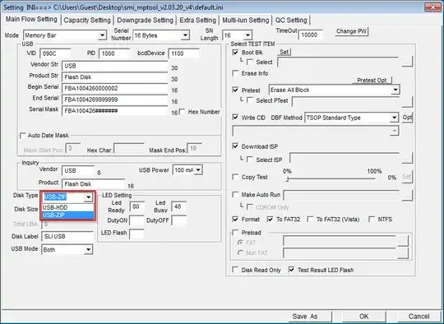Enable the Erase Info checkbox
Screen dimensions: 444x324
point(235,73)
